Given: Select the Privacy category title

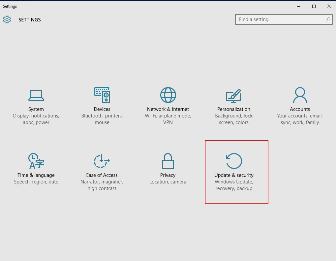Looking at the screenshot, I should [x=168, y=175].
